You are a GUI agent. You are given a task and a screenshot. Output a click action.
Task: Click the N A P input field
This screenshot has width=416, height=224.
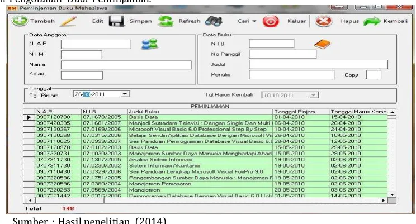tap(96, 44)
